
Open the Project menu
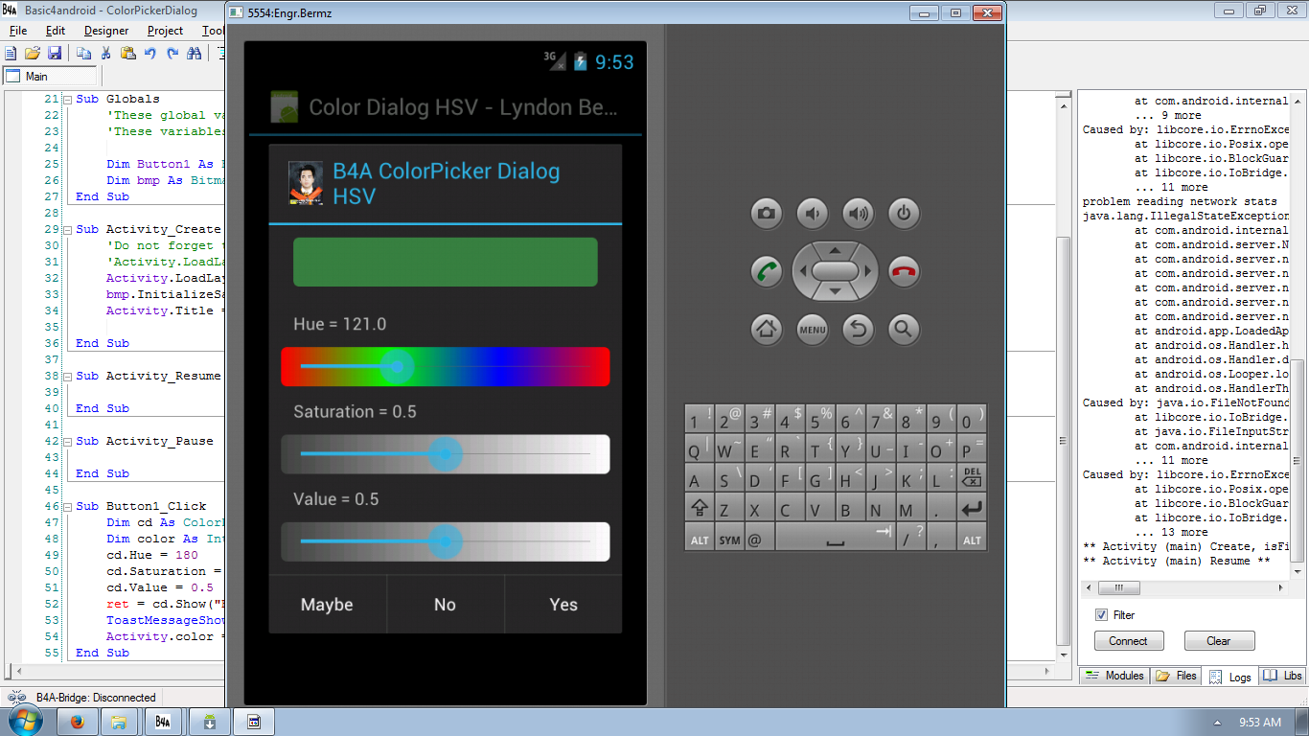pos(165,31)
